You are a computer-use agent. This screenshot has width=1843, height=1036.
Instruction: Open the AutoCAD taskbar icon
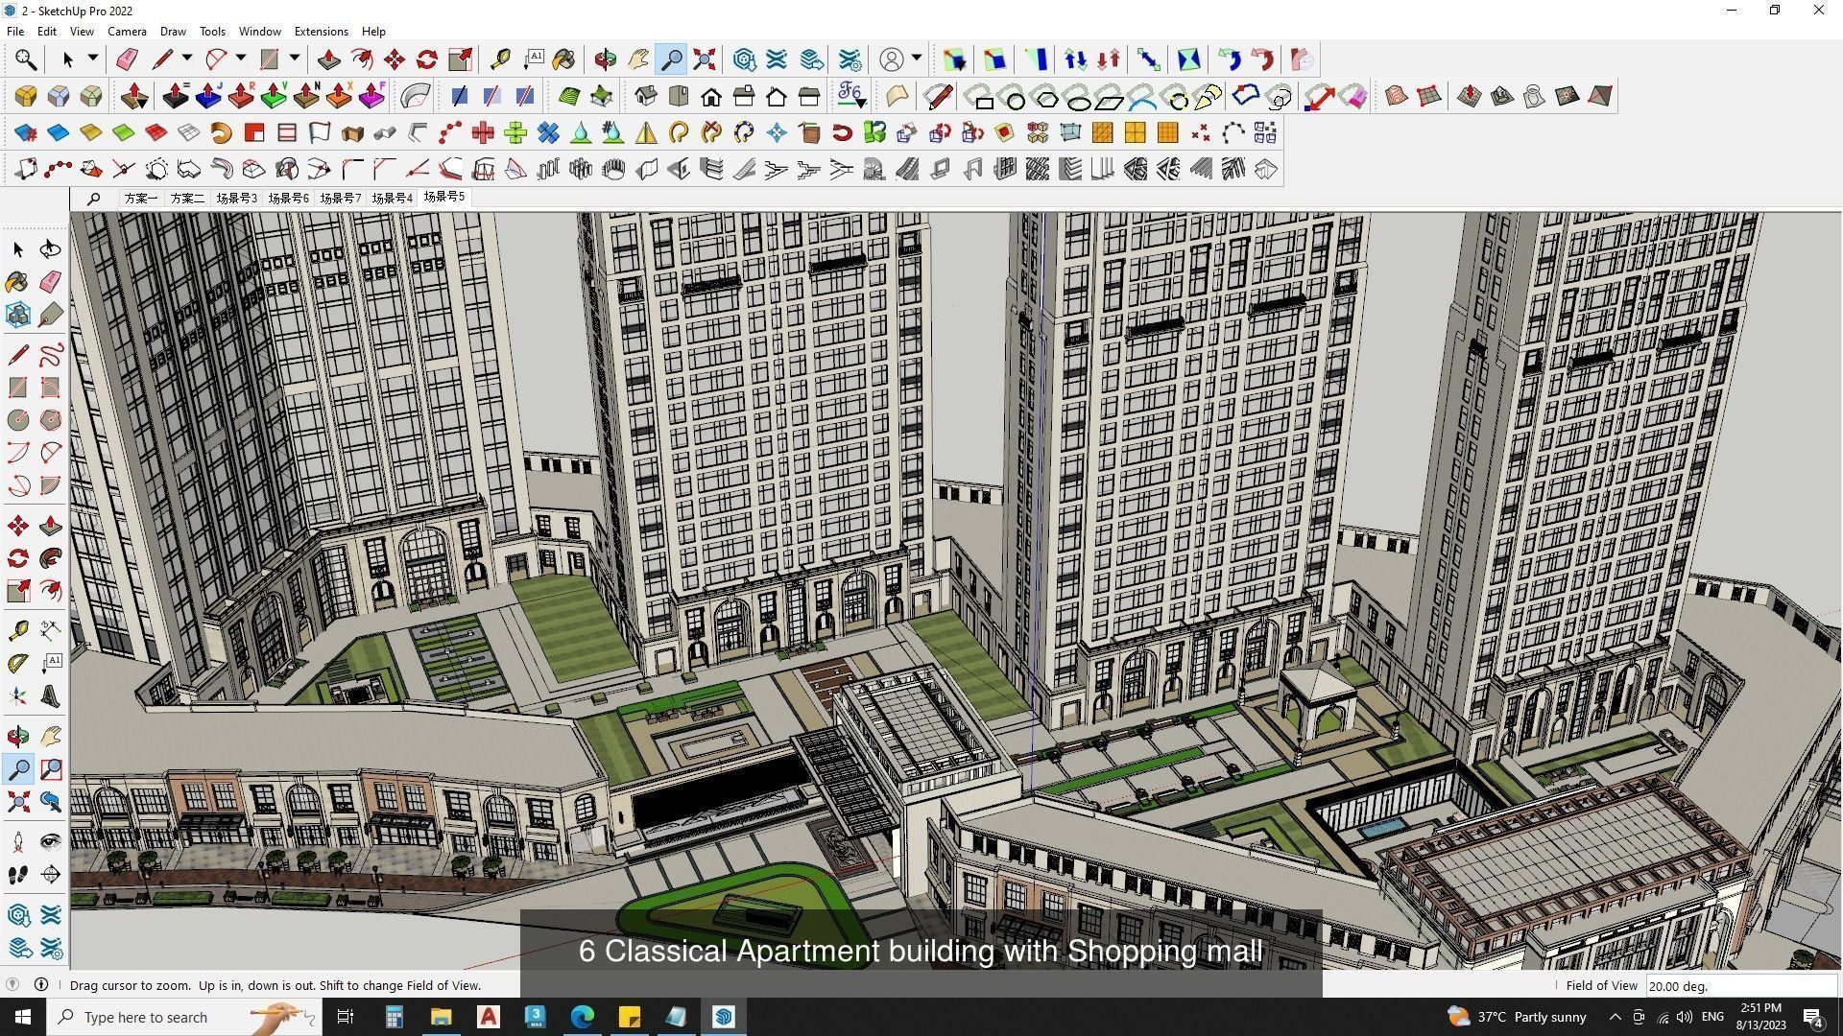click(x=488, y=1017)
